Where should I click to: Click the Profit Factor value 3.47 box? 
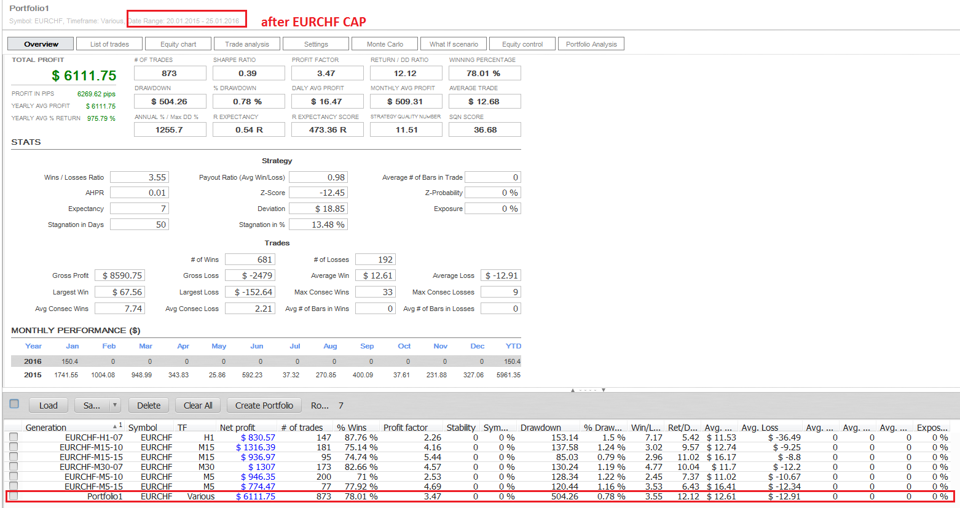point(327,73)
